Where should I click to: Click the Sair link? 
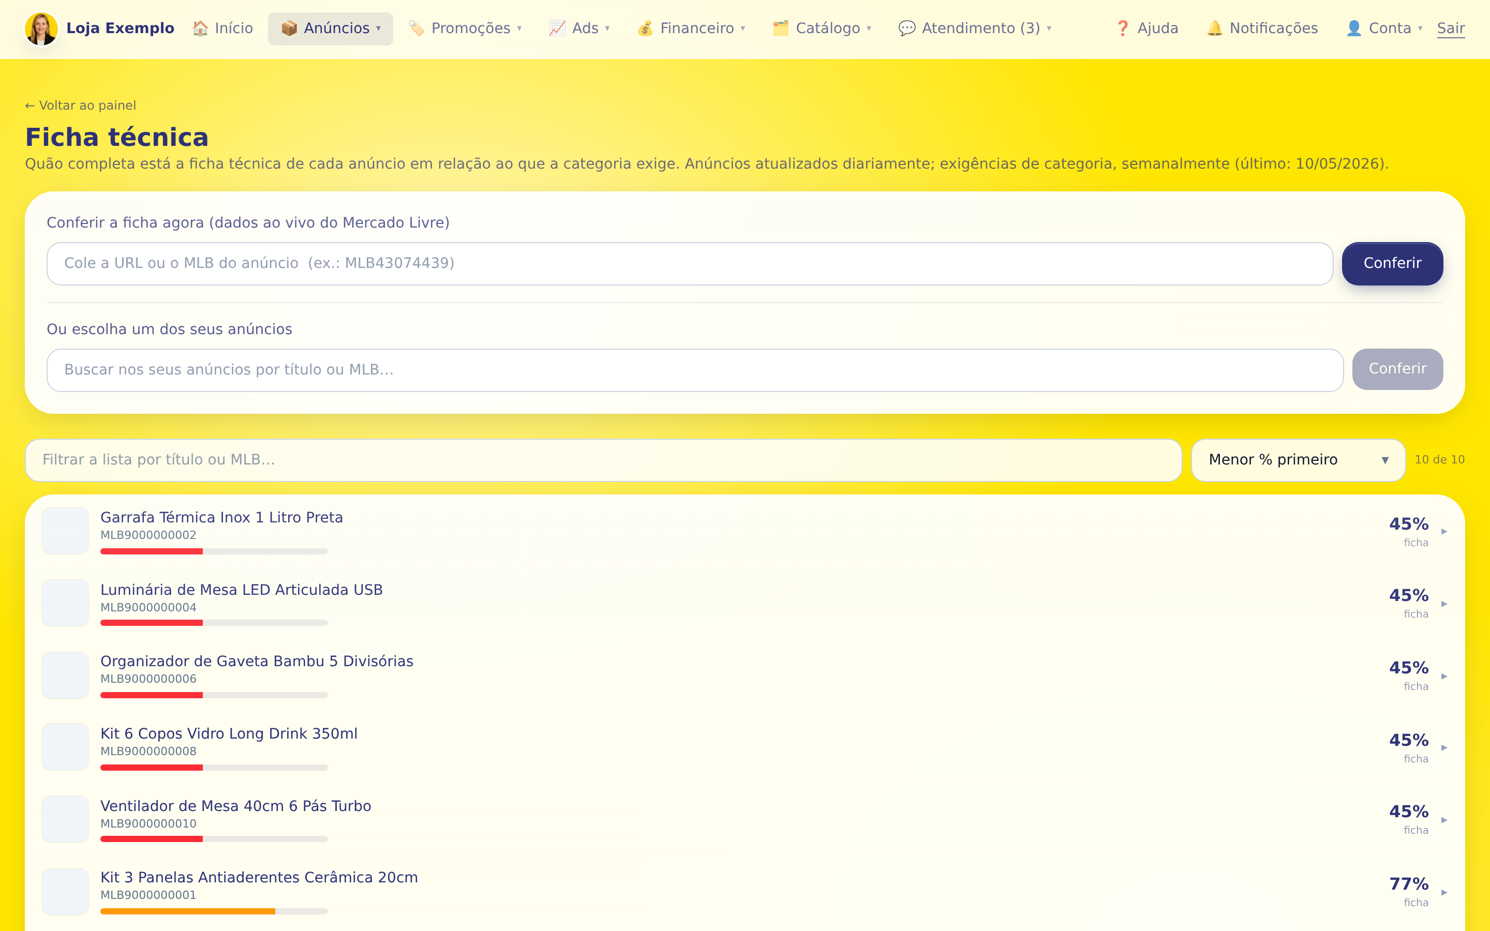pos(1451,28)
